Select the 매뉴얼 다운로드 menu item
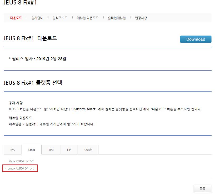Screen dimensions: 215x195 [88, 18]
